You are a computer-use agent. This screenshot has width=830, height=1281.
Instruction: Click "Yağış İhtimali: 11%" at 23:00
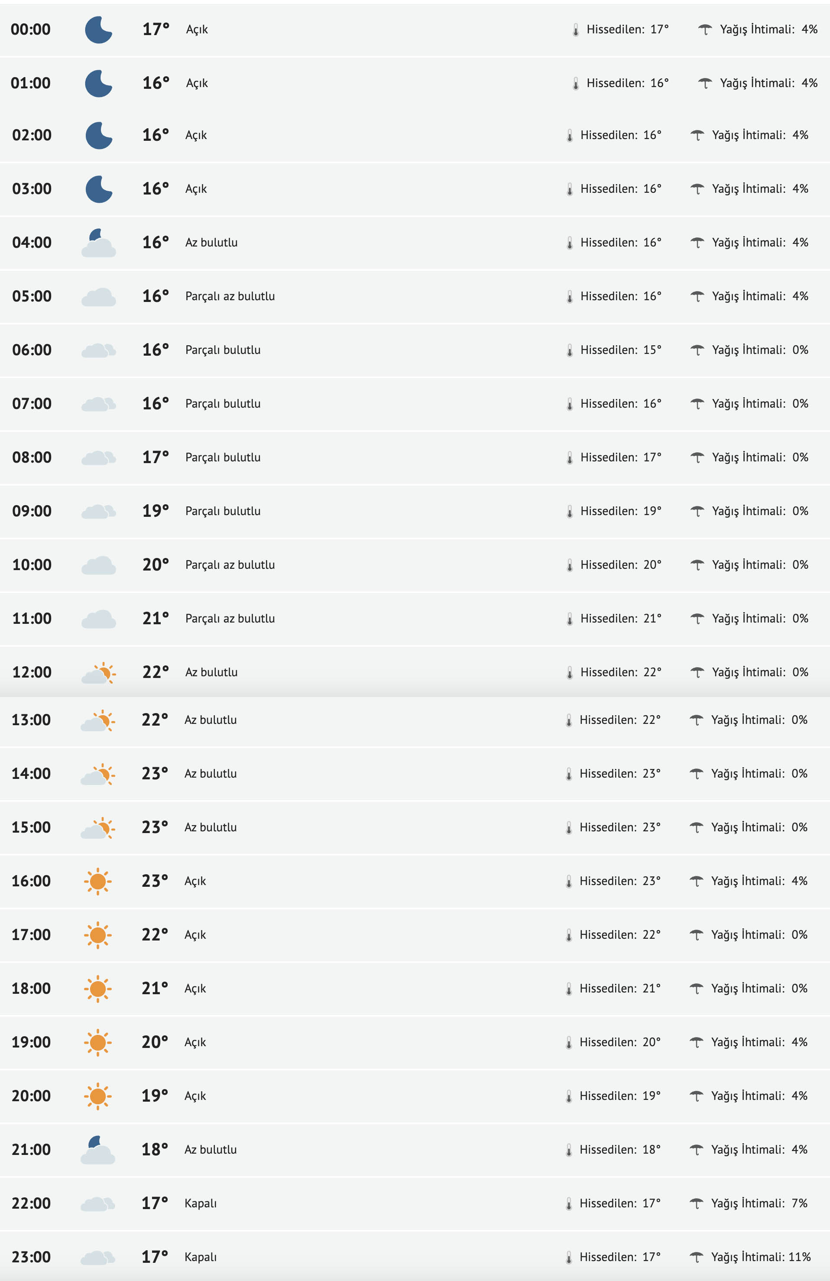pos(760,1257)
